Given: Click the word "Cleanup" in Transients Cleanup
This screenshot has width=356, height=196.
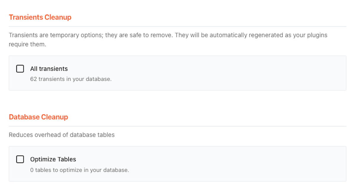Looking at the screenshot, I should (x=58, y=17).
